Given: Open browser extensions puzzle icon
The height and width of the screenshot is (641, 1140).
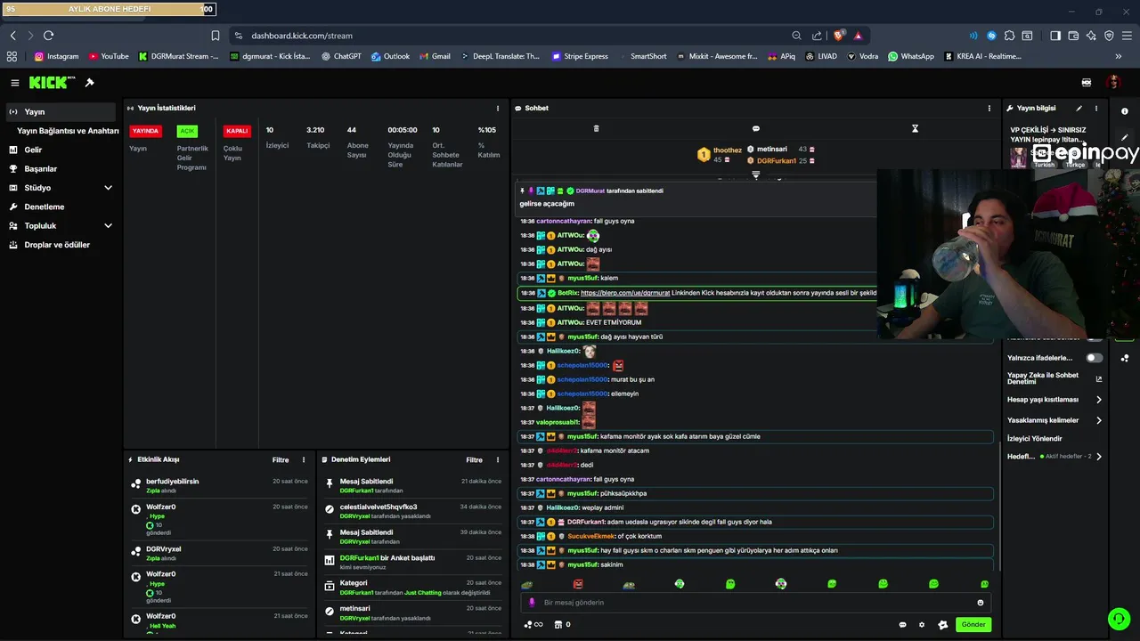Looking at the screenshot, I should tap(1009, 36).
